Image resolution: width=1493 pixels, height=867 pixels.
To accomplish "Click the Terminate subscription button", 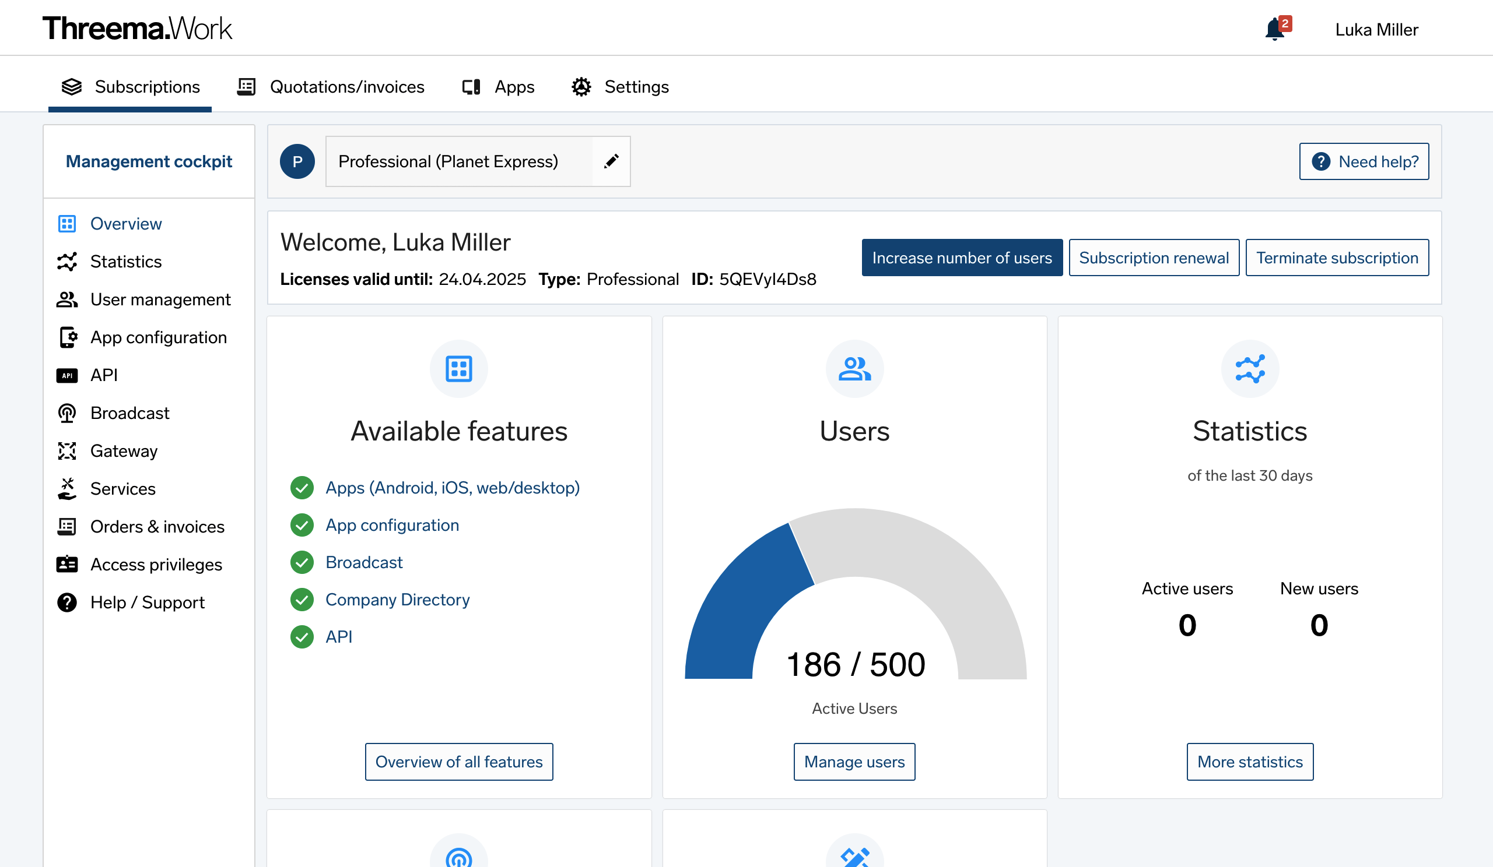I will click(1336, 257).
